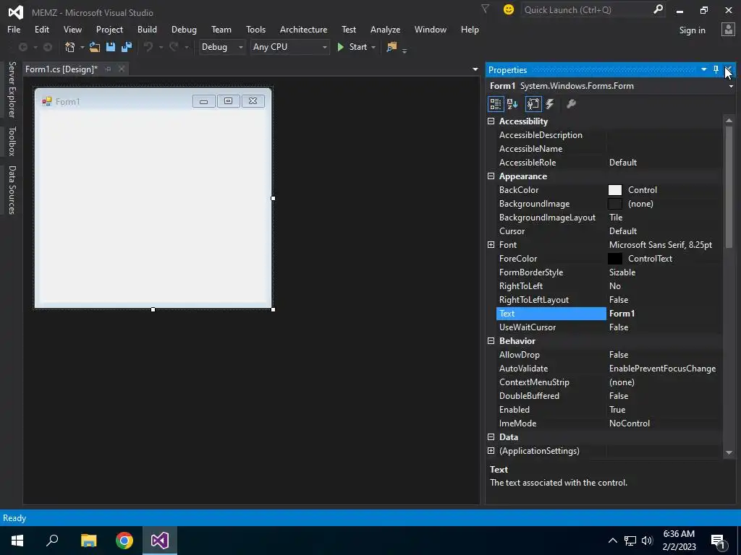Switch Properties to Alphabetical sort
741x555 pixels.
pyautogui.click(x=512, y=104)
